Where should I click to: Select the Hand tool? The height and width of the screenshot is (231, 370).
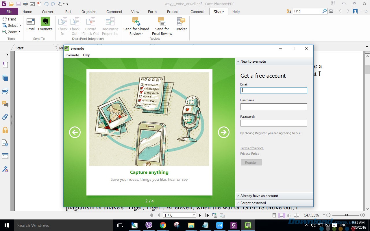coord(9,19)
